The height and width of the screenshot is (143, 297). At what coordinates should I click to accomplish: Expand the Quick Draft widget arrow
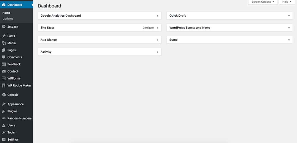(289, 16)
